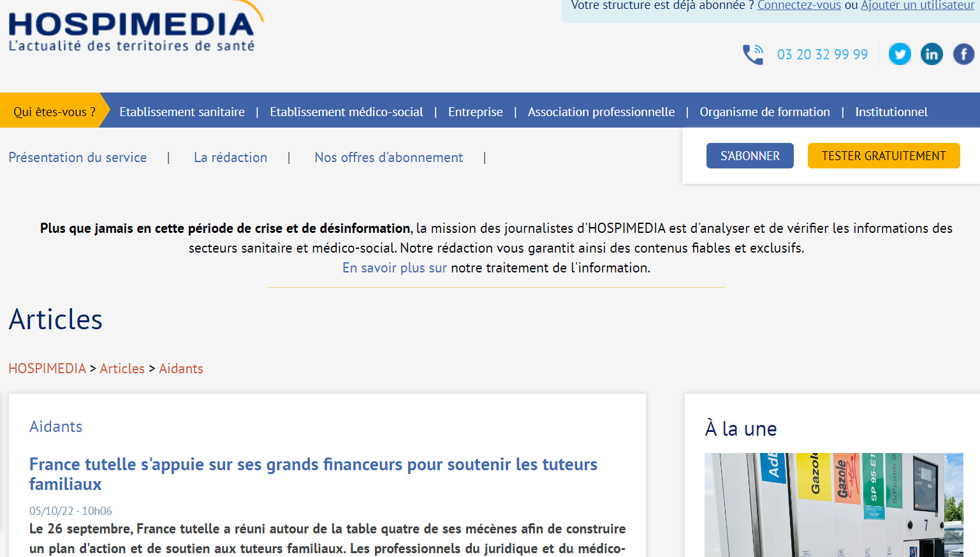The width and height of the screenshot is (980, 557).
Task: Open La rédaction page
Action: [x=230, y=158]
